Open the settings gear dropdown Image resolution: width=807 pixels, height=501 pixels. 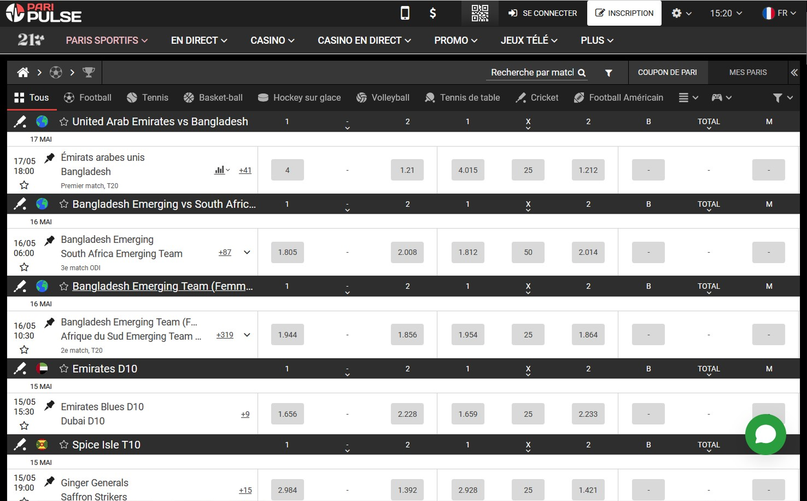click(x=681, y=13)
